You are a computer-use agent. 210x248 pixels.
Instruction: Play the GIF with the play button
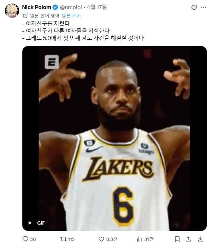pos(30,223)
